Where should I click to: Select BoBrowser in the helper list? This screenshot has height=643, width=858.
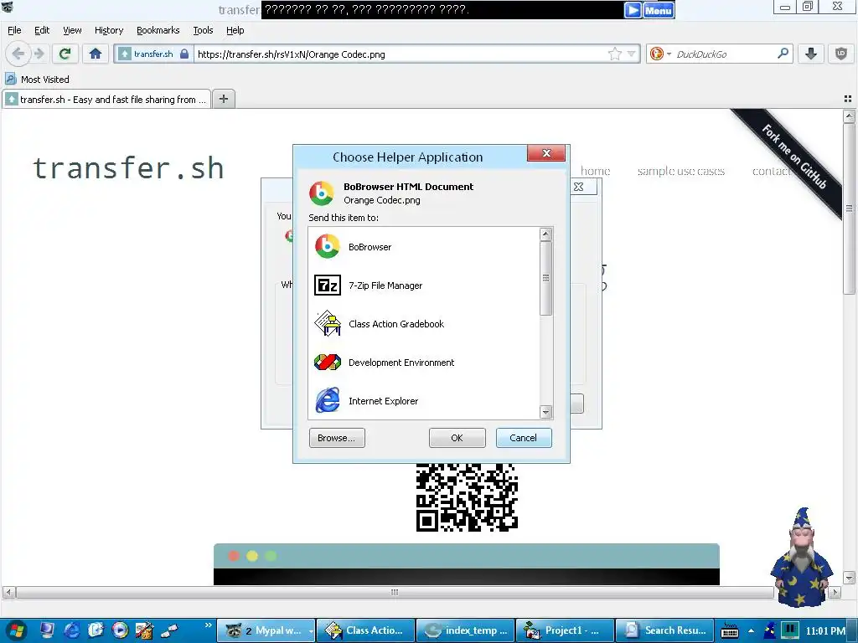424,247
